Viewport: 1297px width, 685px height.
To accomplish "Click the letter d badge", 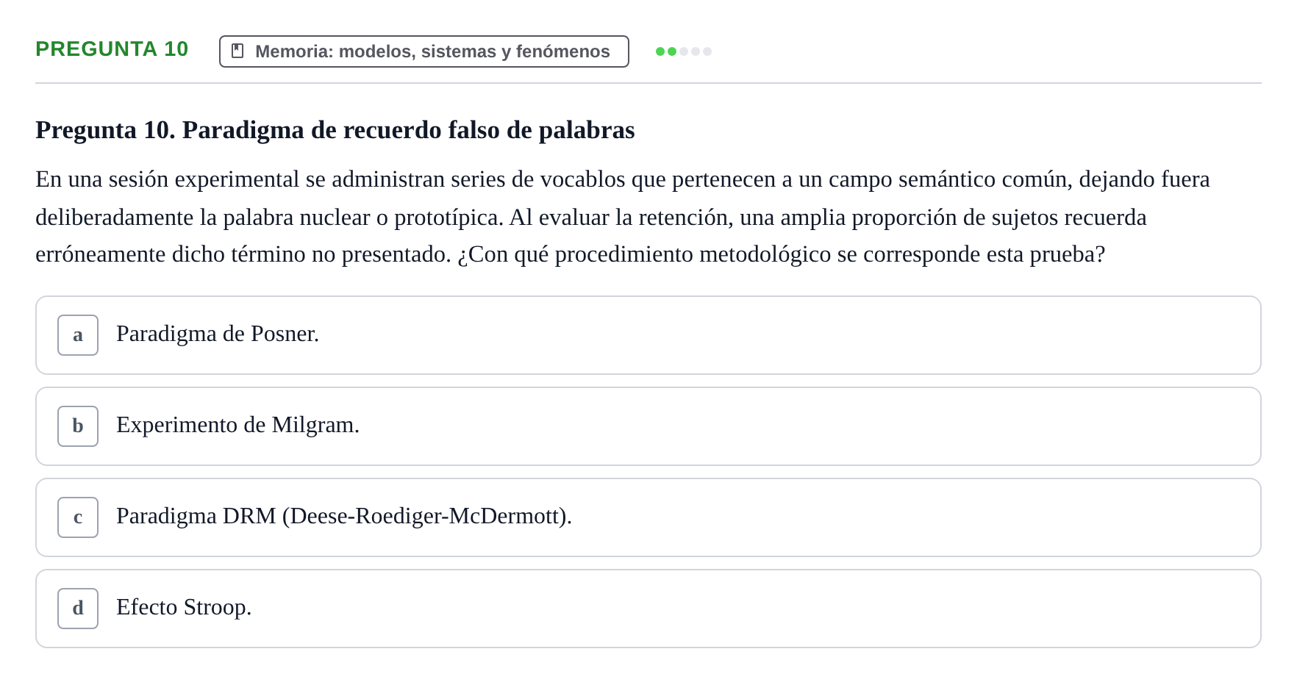I will [78, 609].
